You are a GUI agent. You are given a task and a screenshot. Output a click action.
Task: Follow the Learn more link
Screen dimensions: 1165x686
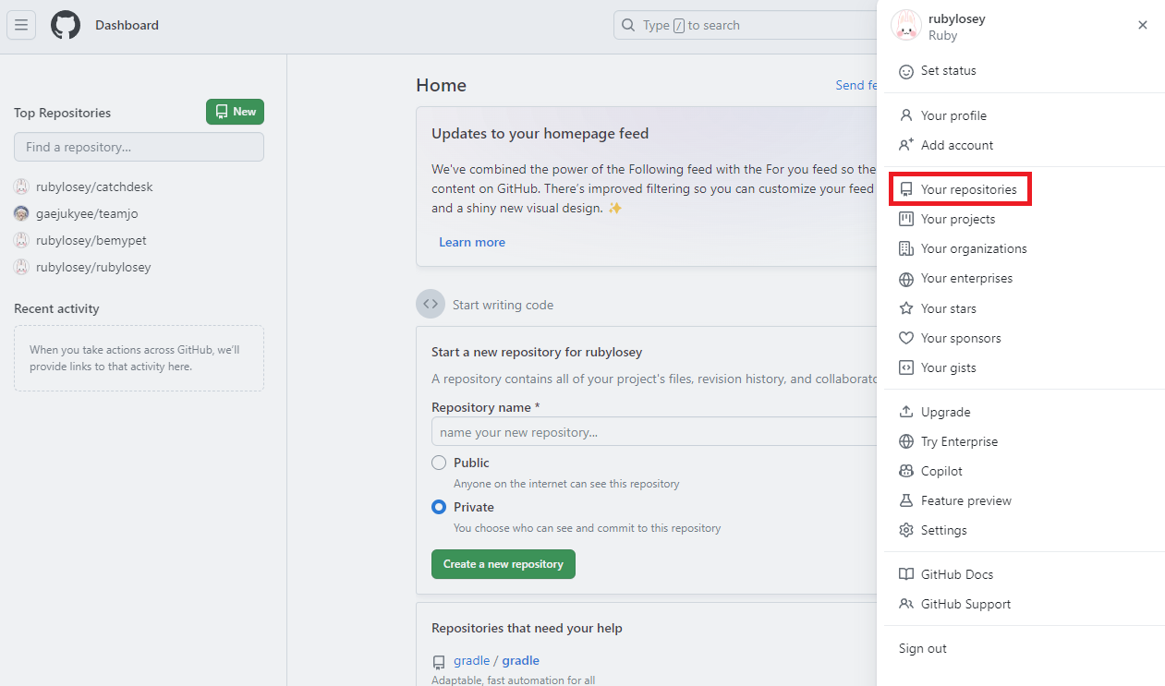472,242
